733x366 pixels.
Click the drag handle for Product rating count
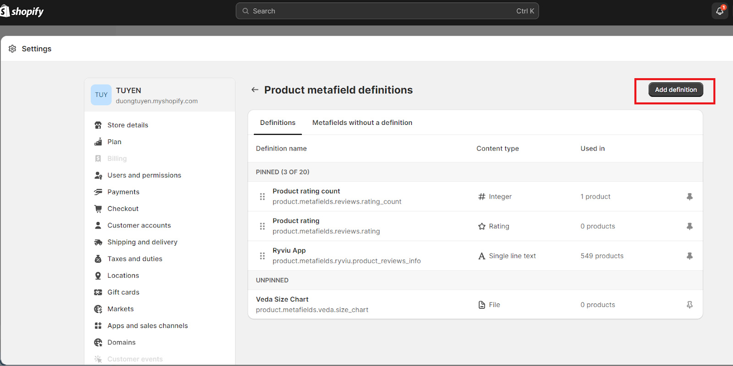tap(263, 197)
